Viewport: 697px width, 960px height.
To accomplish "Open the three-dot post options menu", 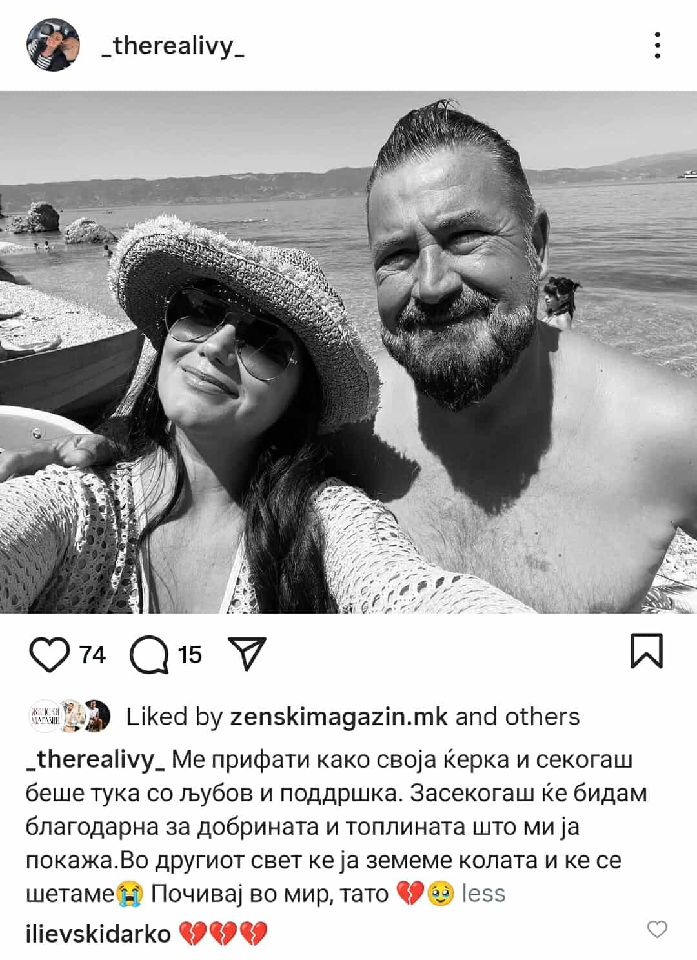I will [x=657, y=45].
